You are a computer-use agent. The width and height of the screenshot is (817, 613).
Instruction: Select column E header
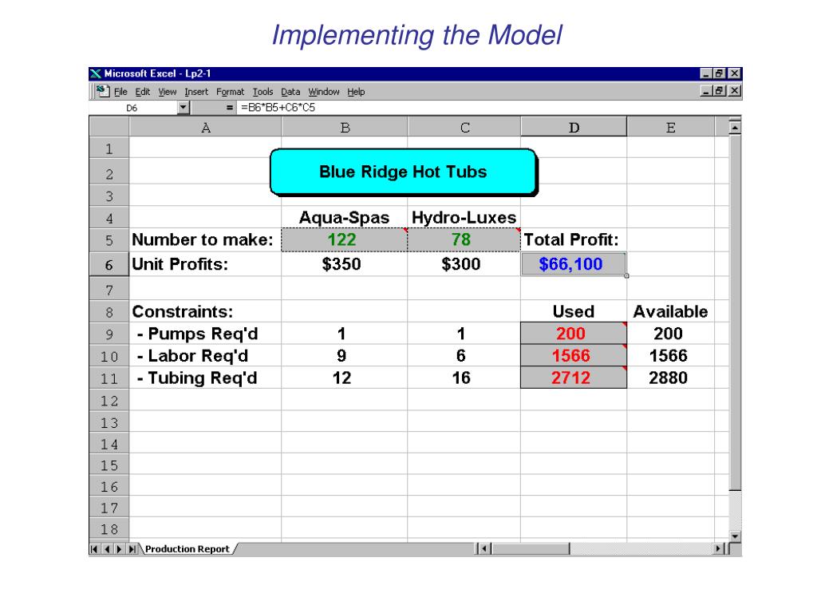tap(670, 127)
